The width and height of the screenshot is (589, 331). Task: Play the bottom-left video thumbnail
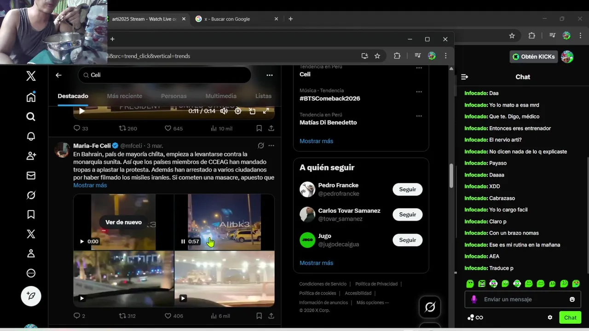(82, 298)
